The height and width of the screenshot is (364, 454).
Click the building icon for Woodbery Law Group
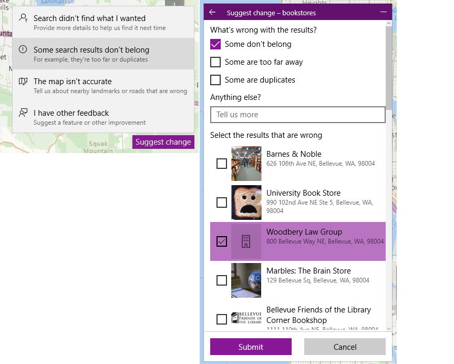click(246, 241)
